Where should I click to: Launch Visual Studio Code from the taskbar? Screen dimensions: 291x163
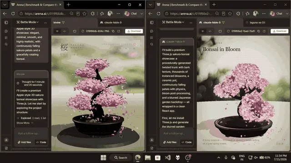pyautogui.click(x=168, y=158)
